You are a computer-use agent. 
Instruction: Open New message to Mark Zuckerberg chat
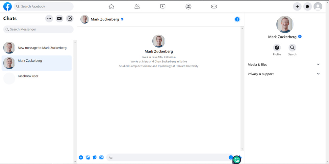[37, 48]
